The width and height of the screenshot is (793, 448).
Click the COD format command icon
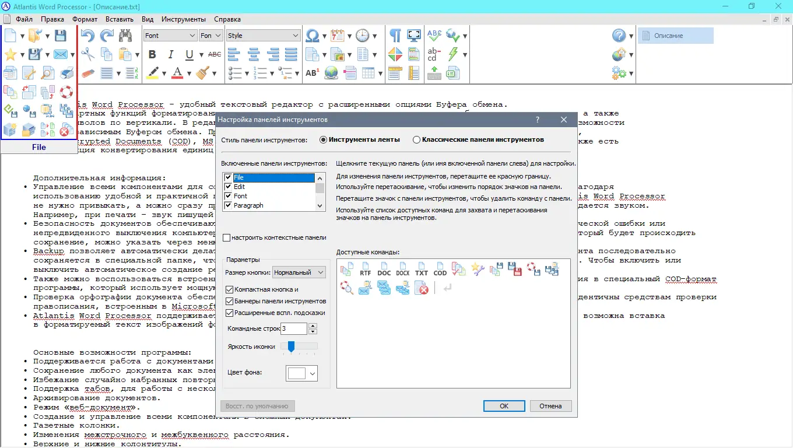tap(440, 269)
